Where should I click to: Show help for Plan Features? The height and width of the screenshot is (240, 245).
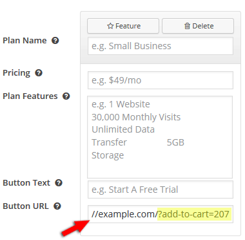tap(66, 96)
